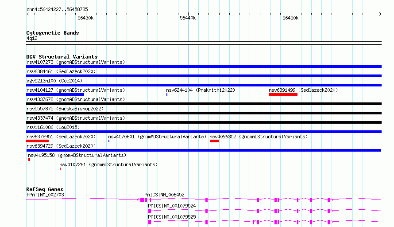
Task: Click the RefSeq Genes track heading
Action: 45,189
